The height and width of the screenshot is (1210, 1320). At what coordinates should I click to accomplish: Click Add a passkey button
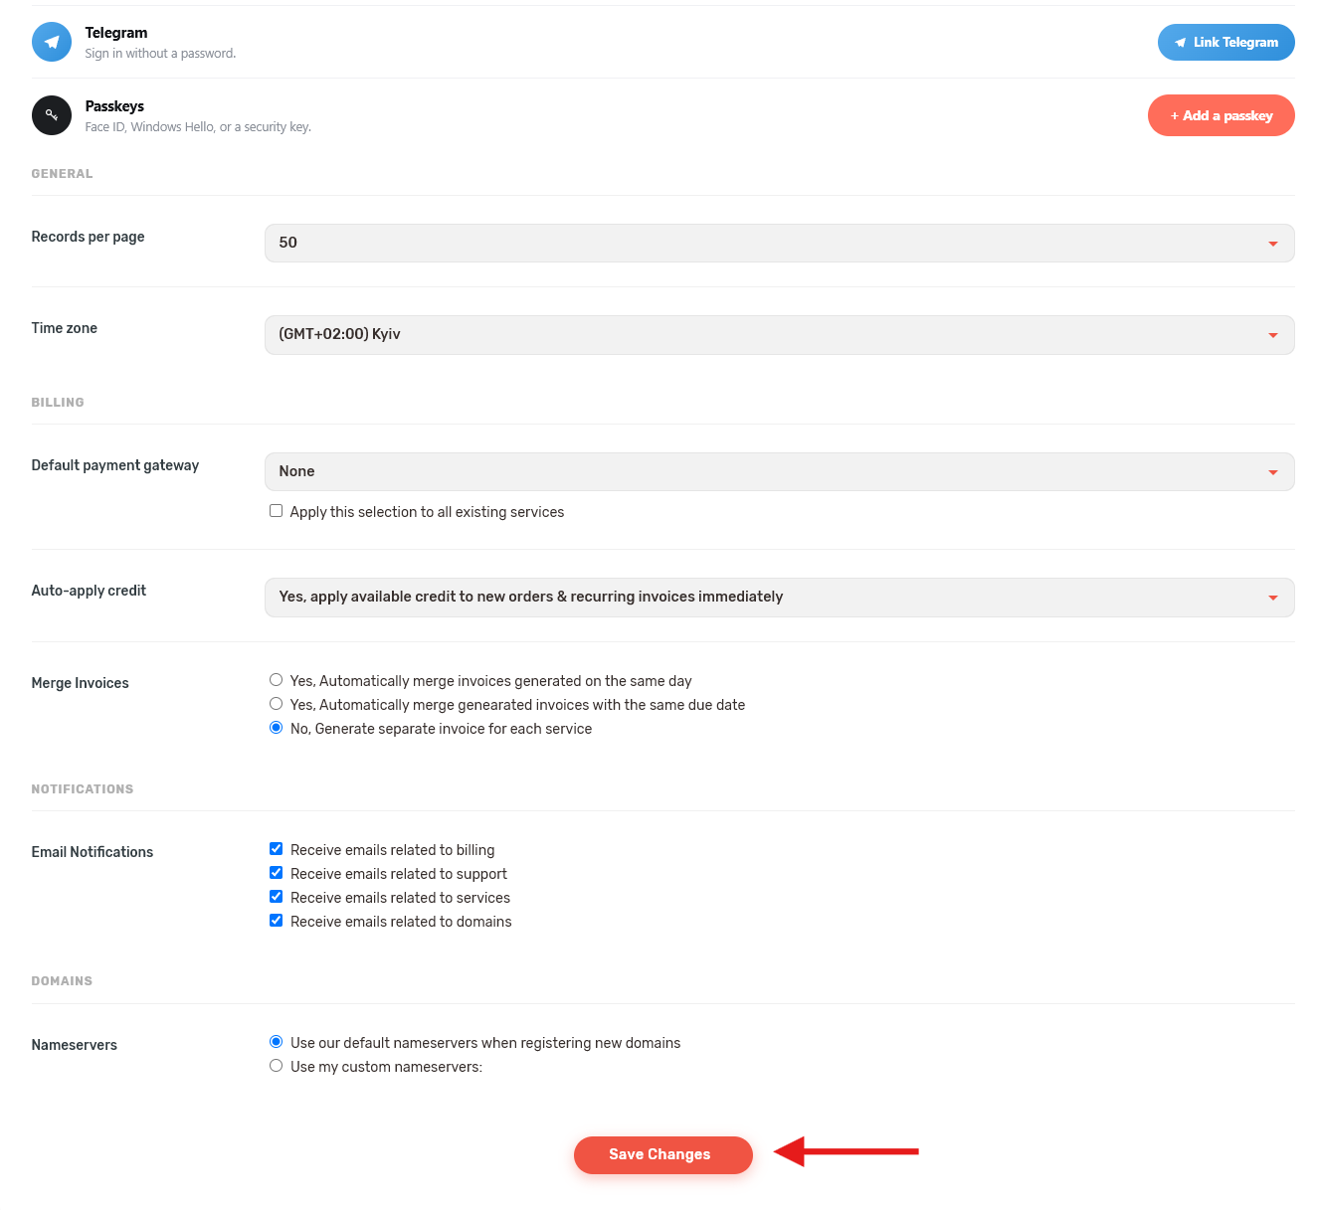point(1221,115)
